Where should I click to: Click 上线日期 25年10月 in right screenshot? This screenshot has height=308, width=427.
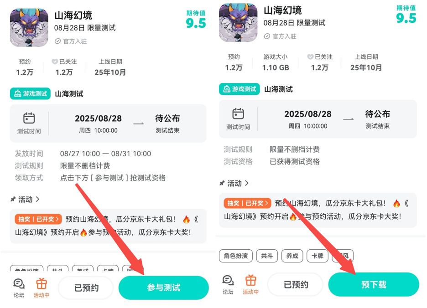(366, 62)
